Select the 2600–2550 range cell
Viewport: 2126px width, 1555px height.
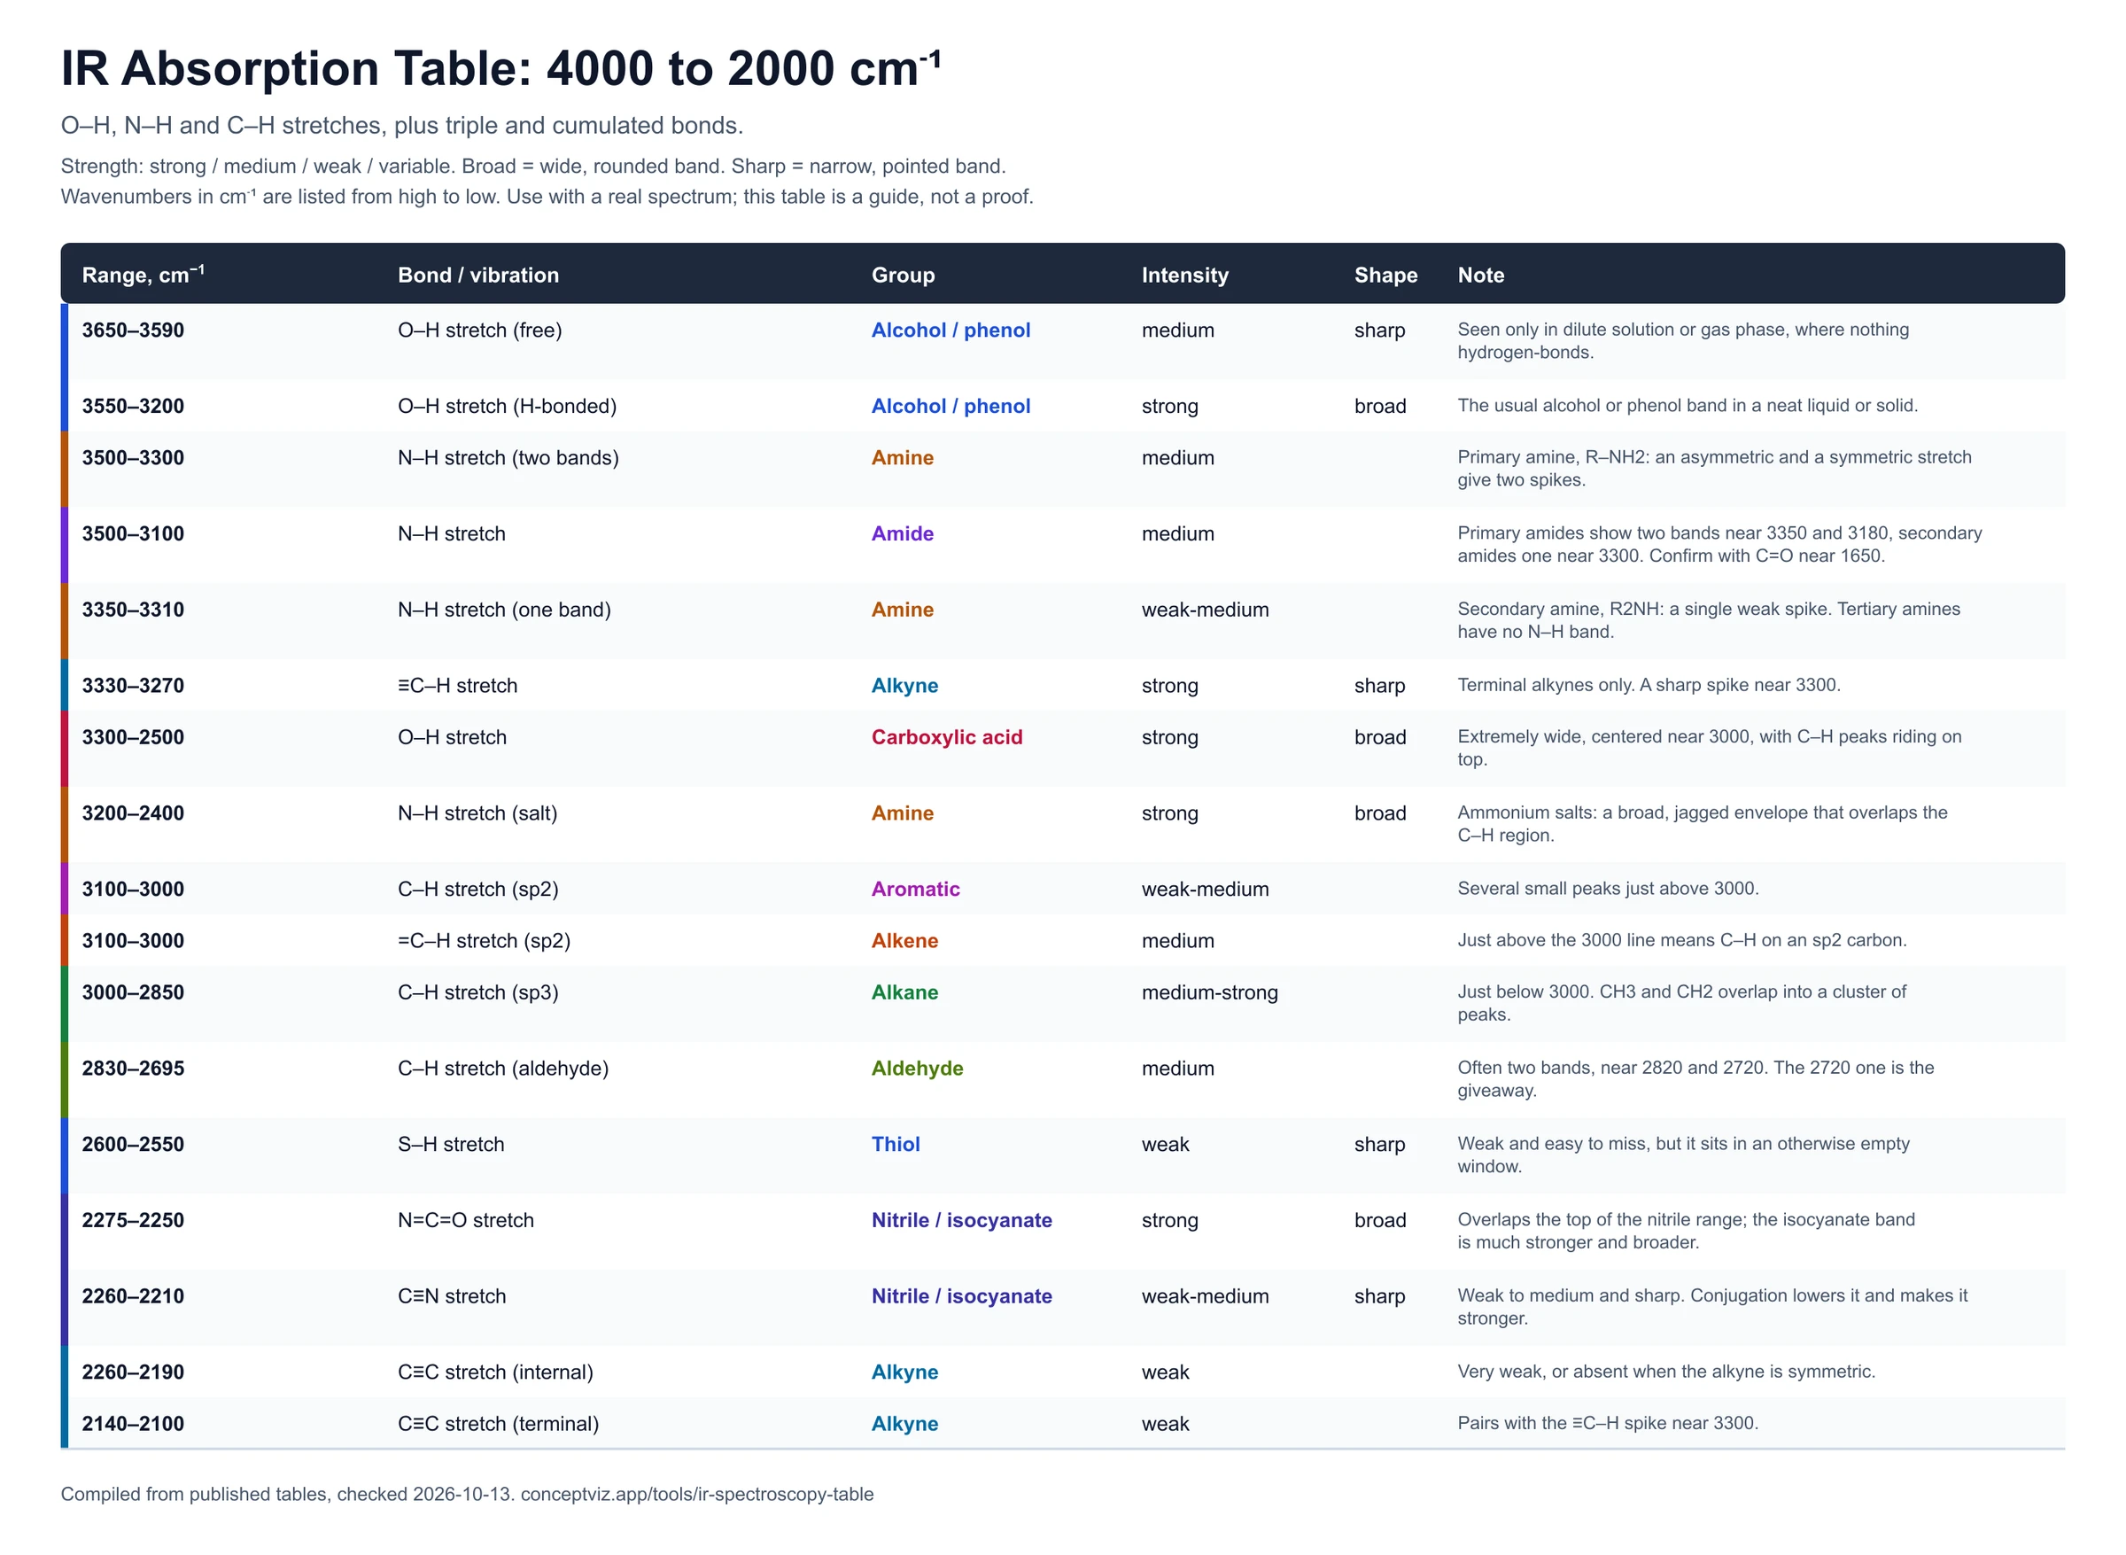click(133, 1145)
